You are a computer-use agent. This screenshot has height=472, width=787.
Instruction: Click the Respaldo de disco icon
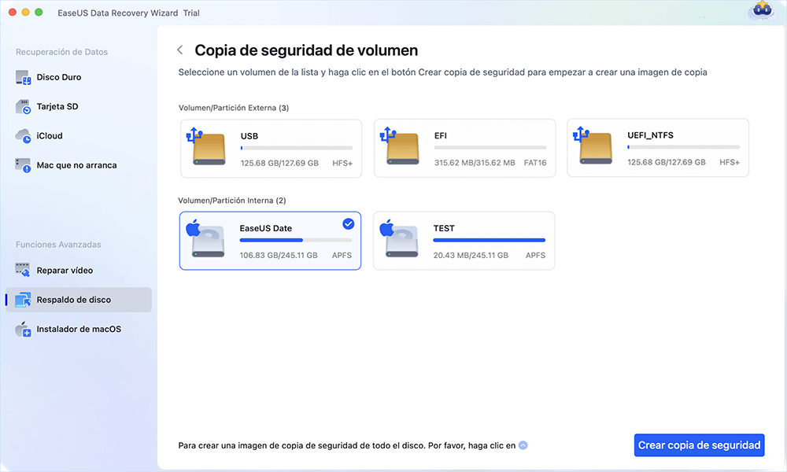coord(23,300)
